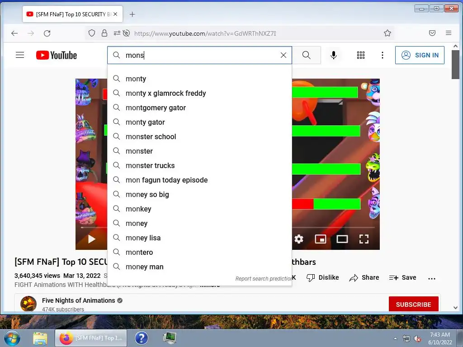Screen dimensions: 463x347
Task: Open the taskbar clock and date
Action: point(440,338)
